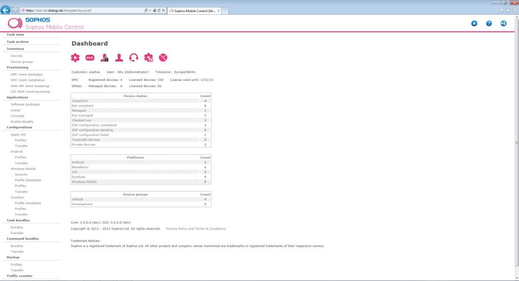Open the headset support icon
The image size is (519, 281).
pyautogui.click(x=134, y=58)
